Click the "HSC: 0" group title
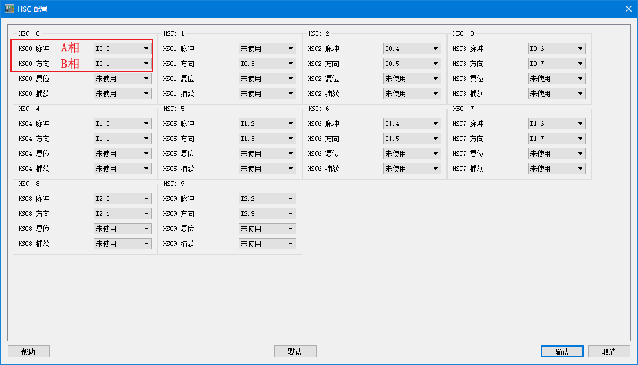638x365 pixels. click(x=30, y=33)
